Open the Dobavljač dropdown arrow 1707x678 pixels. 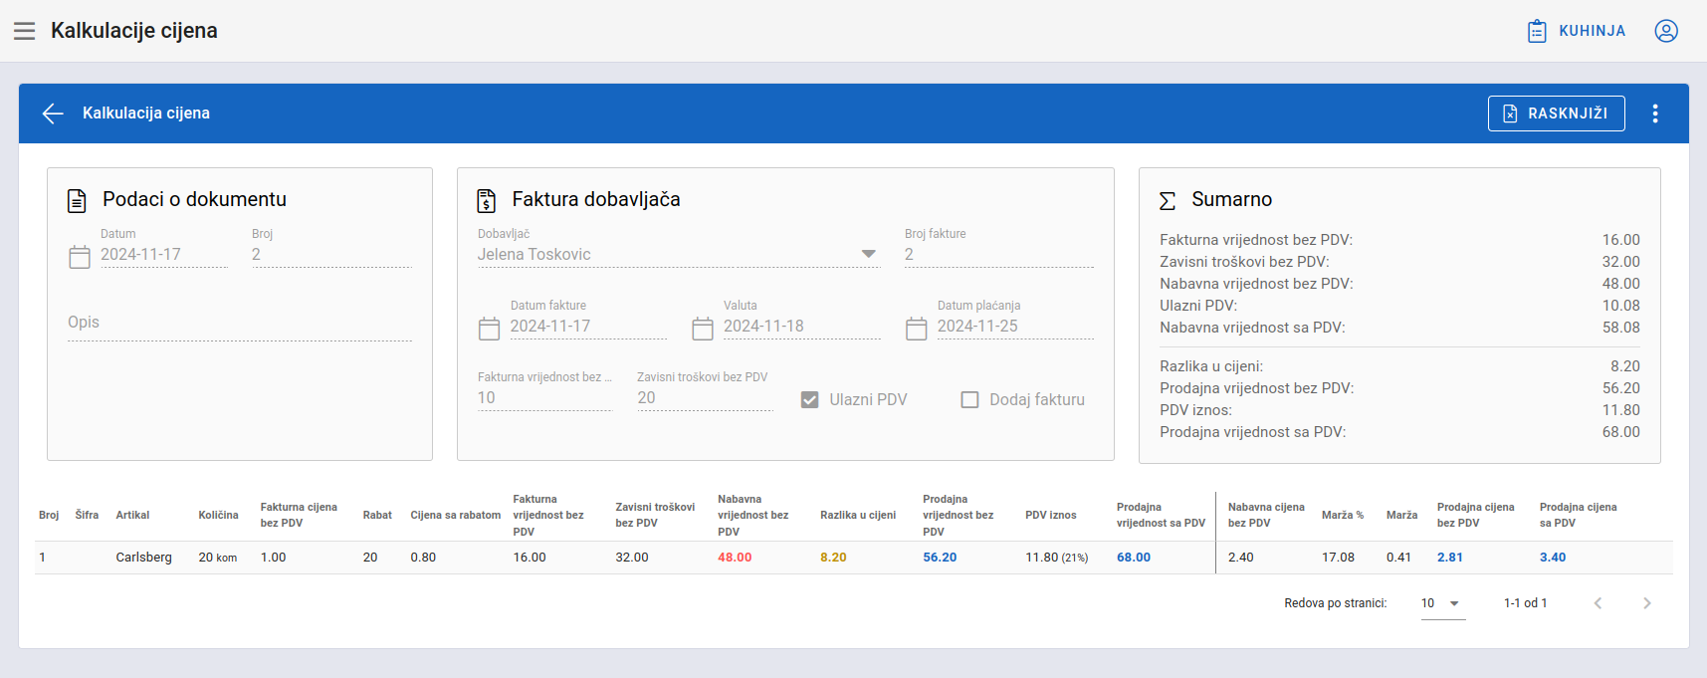[x=869, y=254]
